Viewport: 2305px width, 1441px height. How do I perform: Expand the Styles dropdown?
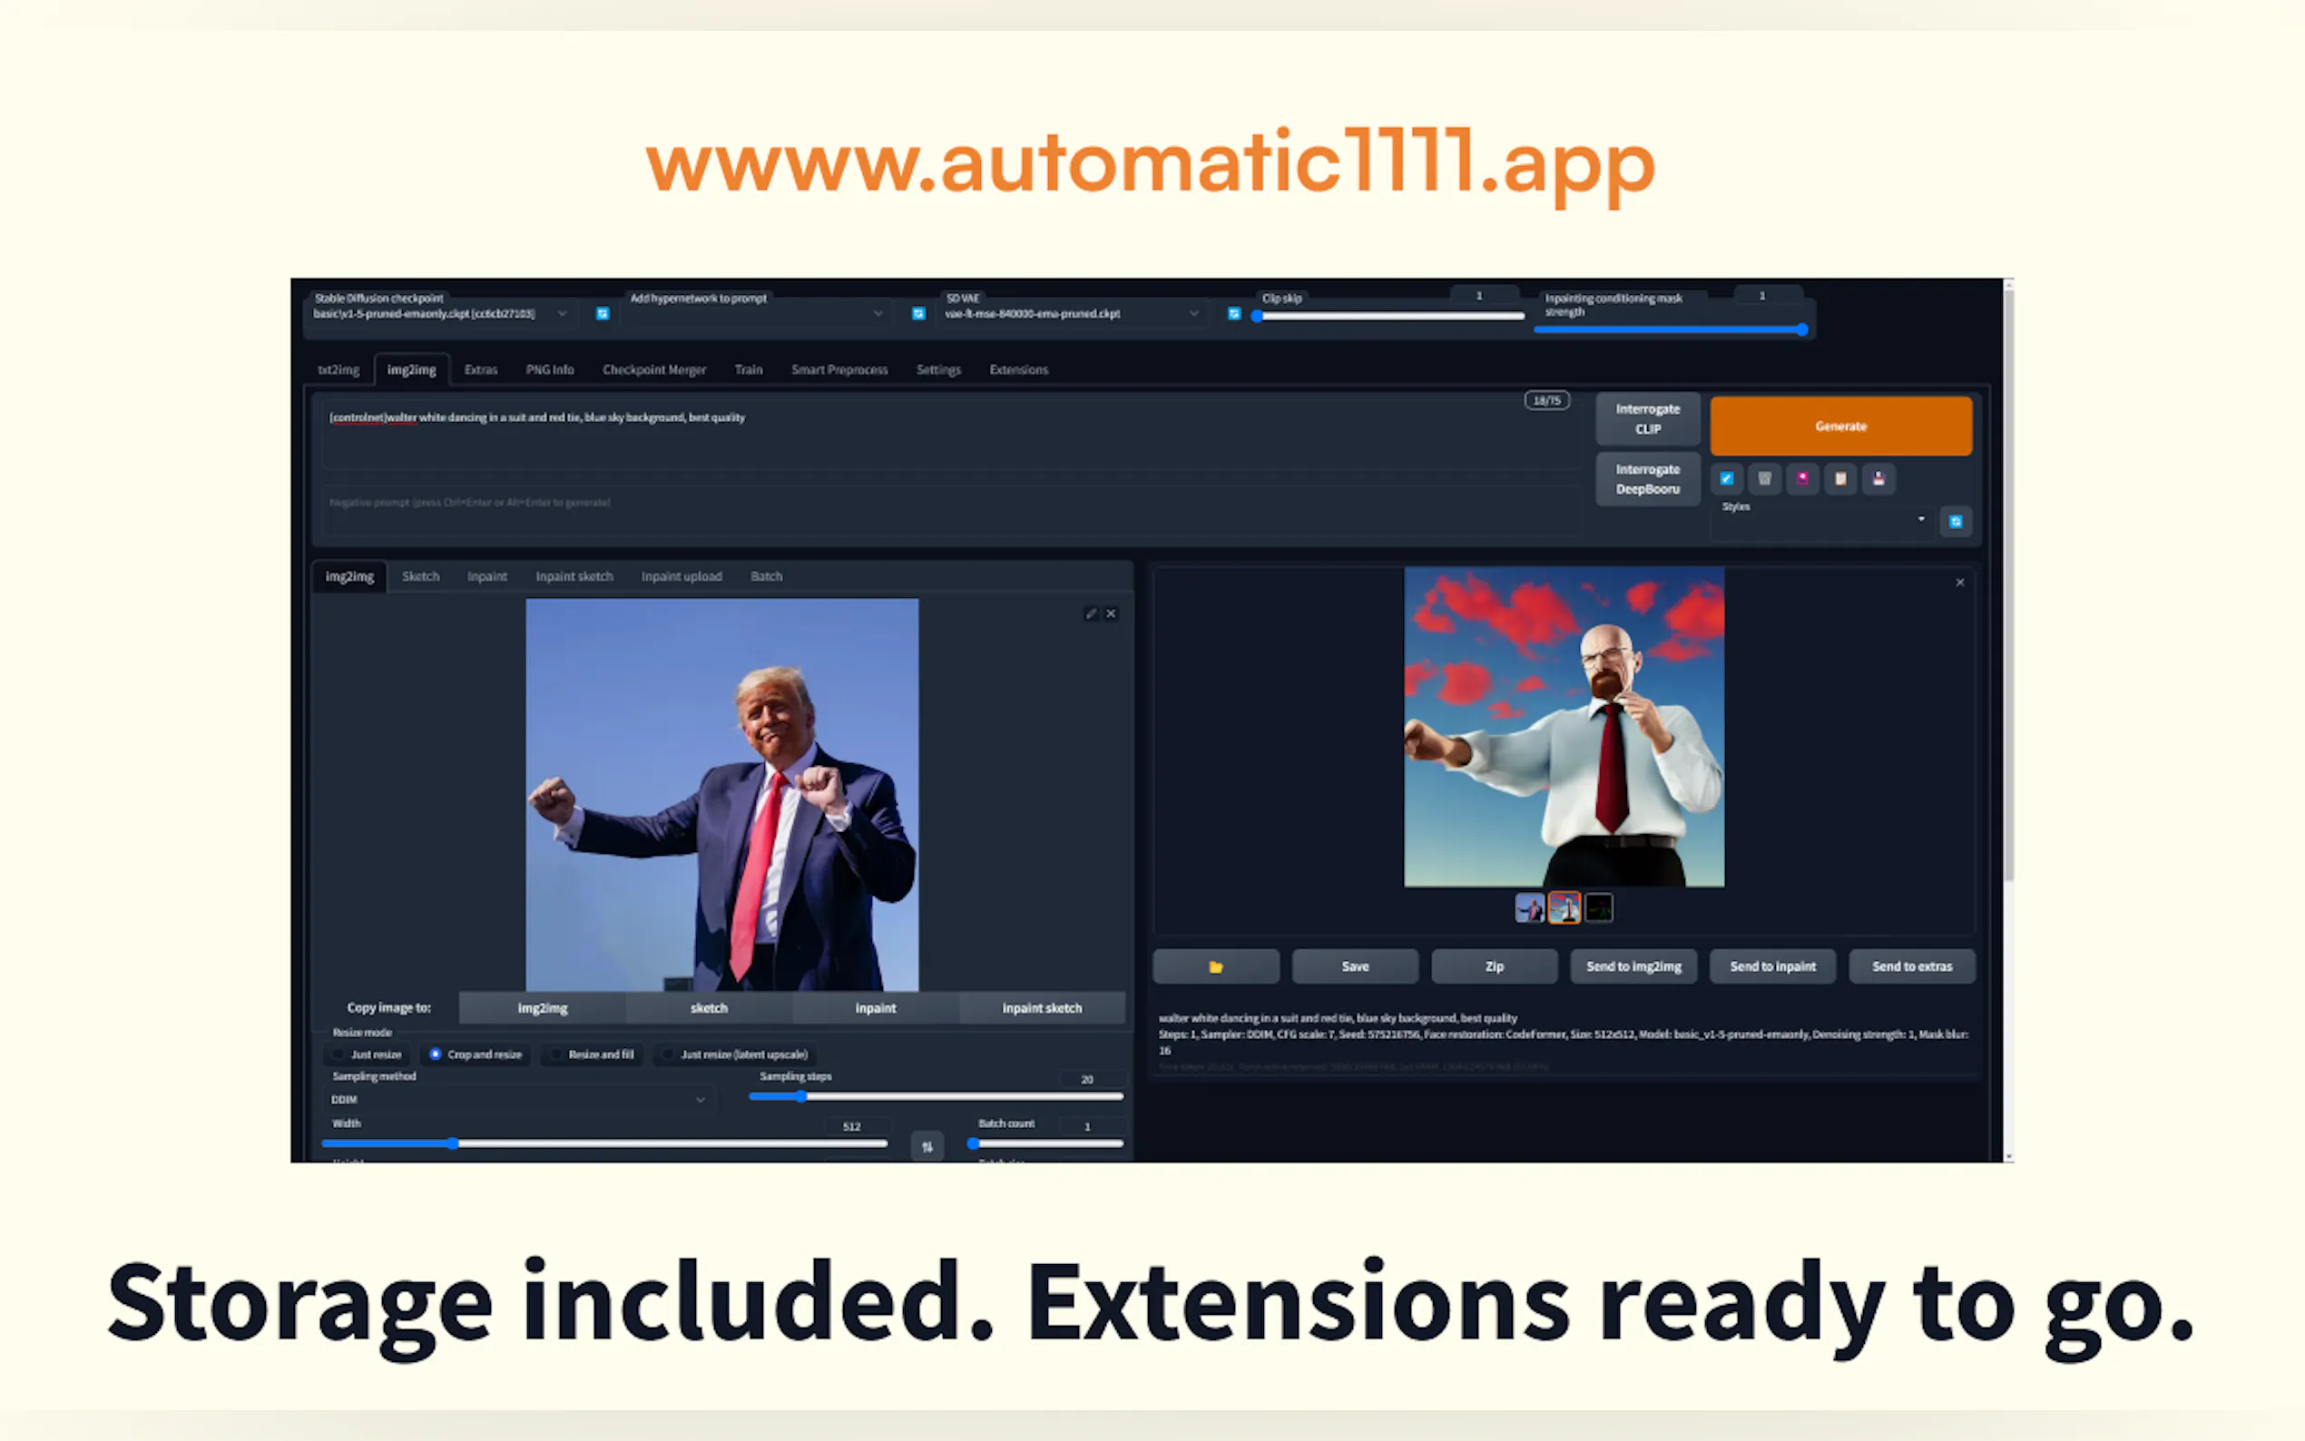[x=1823, y=520]
